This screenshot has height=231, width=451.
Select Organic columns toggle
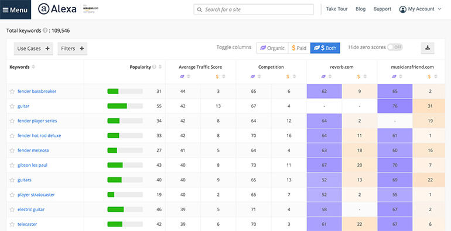pyautogui.click(x=272, y=48)
